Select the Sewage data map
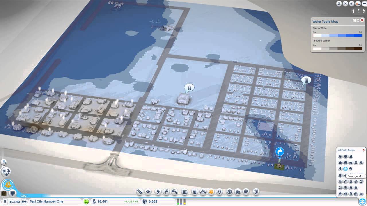 click(351, 169)
